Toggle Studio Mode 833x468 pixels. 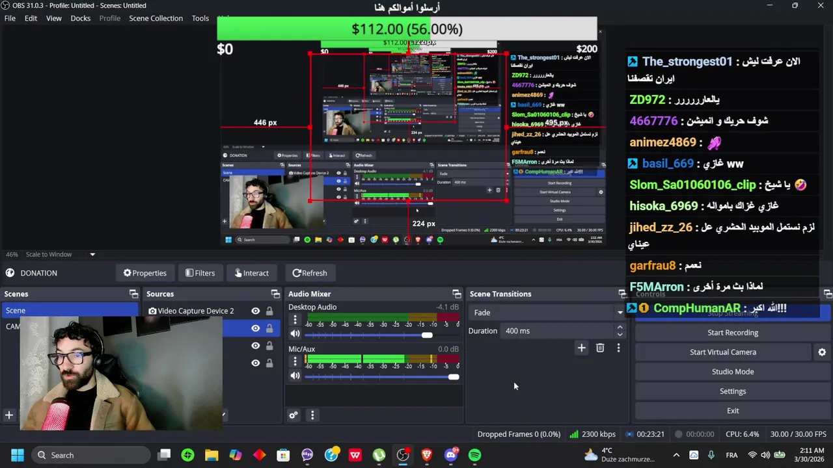coord(733,371)
